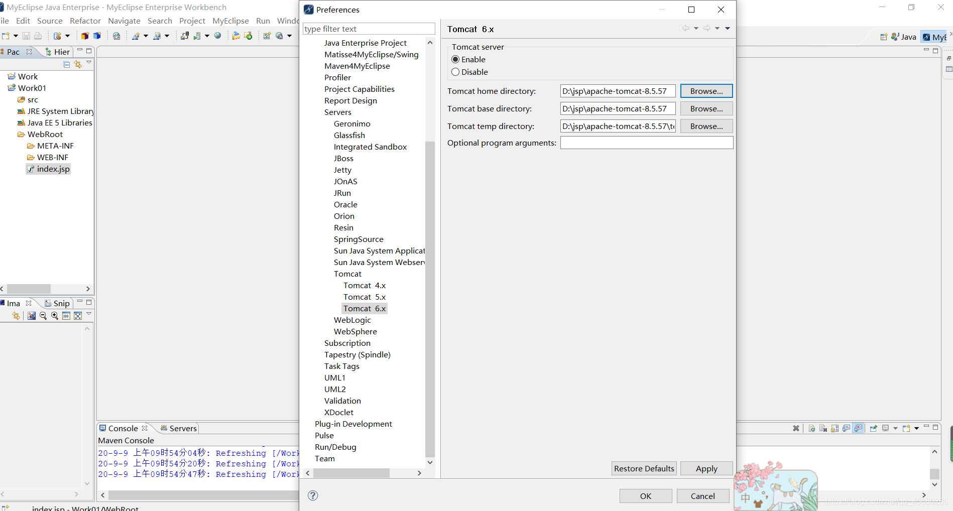Click the 100% actual size icon
The image size is (953, 511).
pos(66,316)
